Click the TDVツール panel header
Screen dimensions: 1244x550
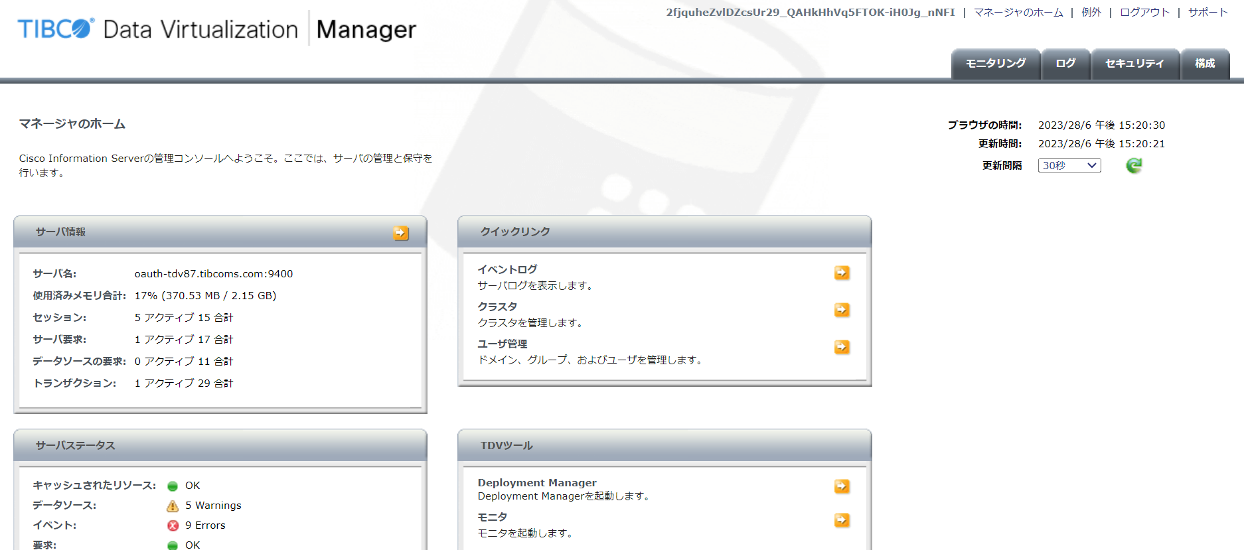coord(664,446)
